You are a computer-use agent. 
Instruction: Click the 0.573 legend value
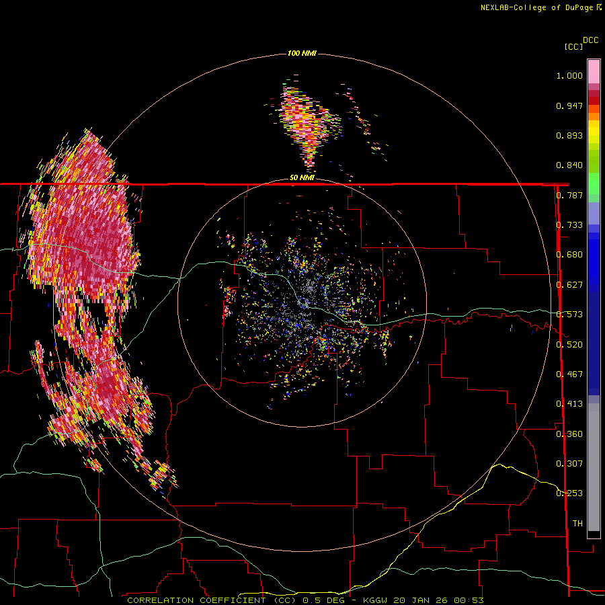click(x=569, y=315)
